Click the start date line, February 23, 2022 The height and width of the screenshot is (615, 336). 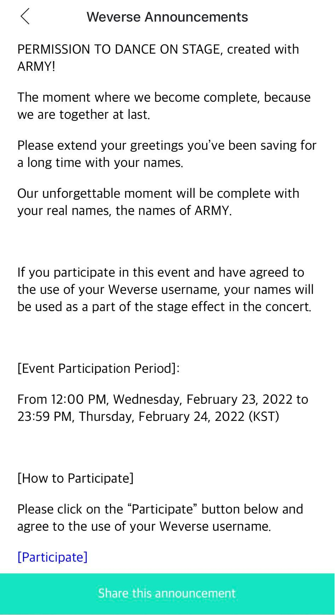point(163,399)
